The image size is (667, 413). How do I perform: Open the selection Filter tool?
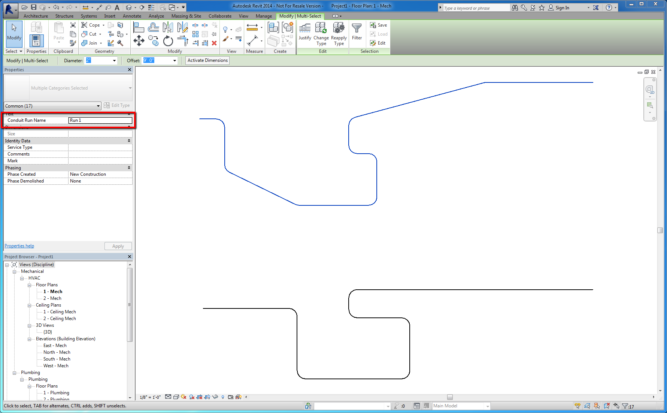pos(357,31)
